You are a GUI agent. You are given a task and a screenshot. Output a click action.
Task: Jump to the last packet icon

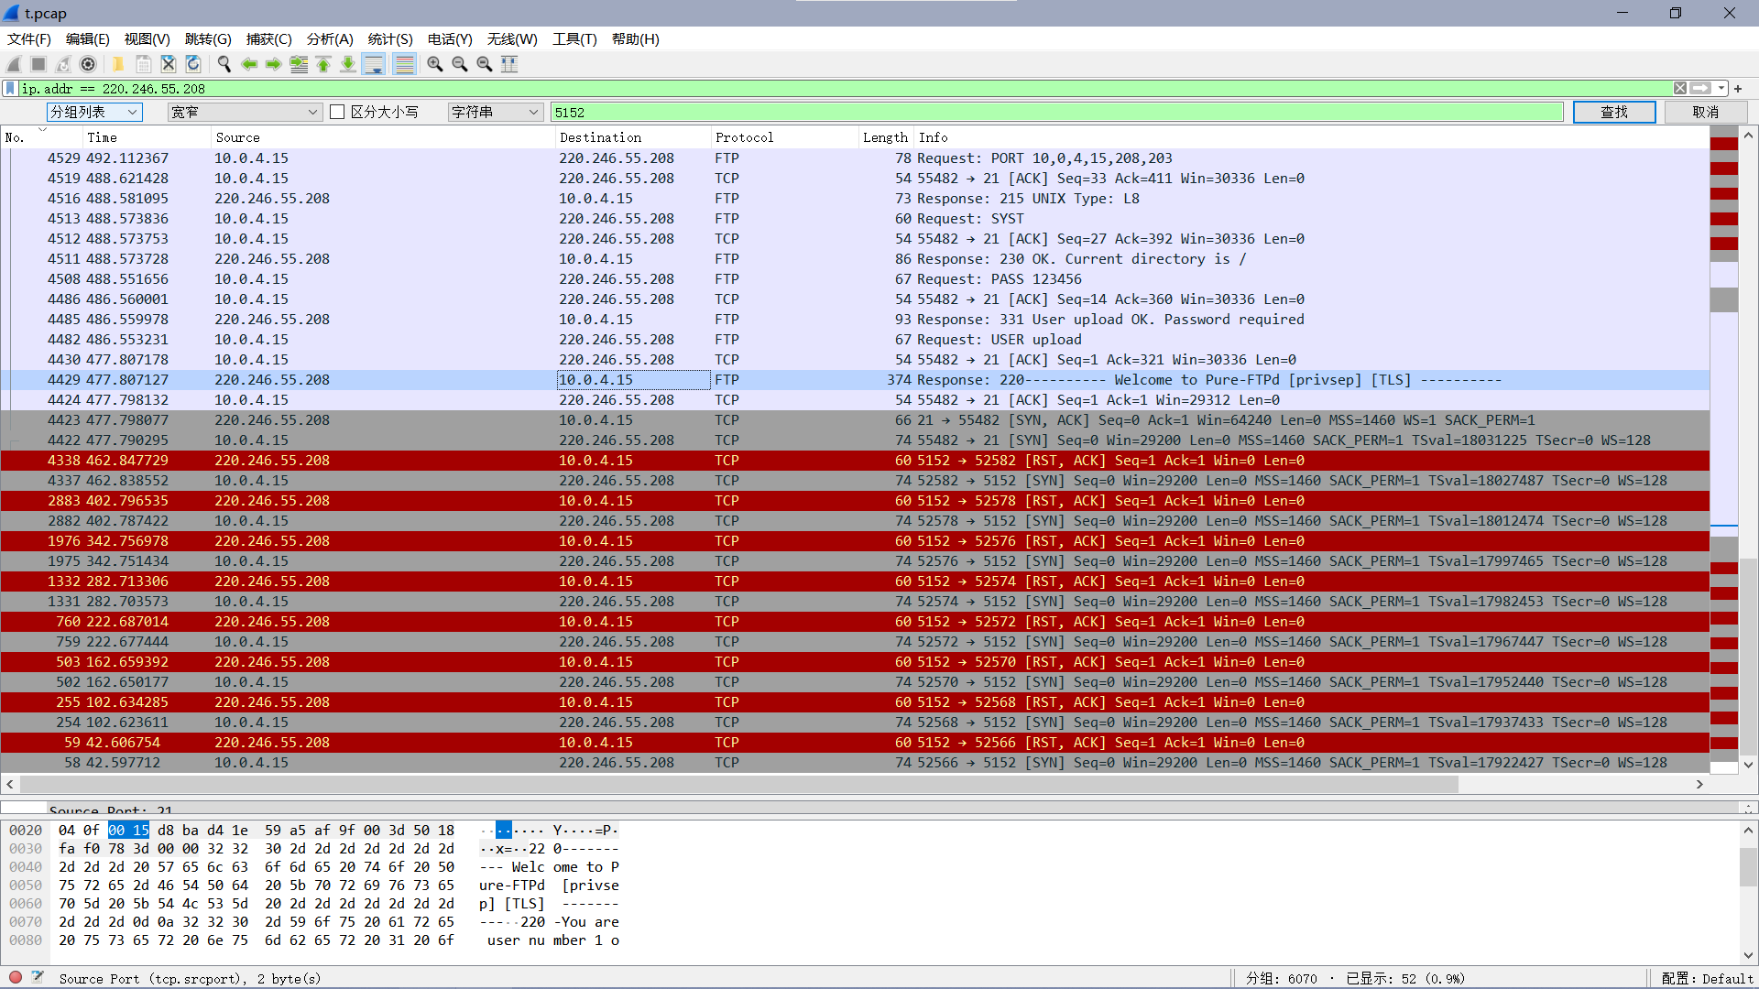pos(348,64)
